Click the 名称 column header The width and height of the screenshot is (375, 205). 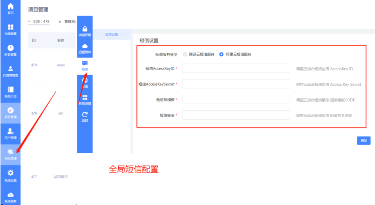coord(61,40)
